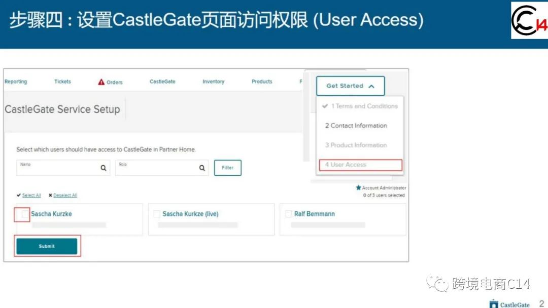
Task: Click the checkmark beside Terms and Conditions
Action: [325, 106]
